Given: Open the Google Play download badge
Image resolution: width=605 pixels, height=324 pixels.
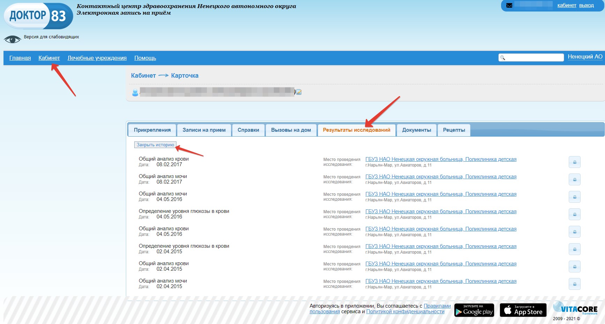Looking at the screenshot, I should click(x=474, y=310).
